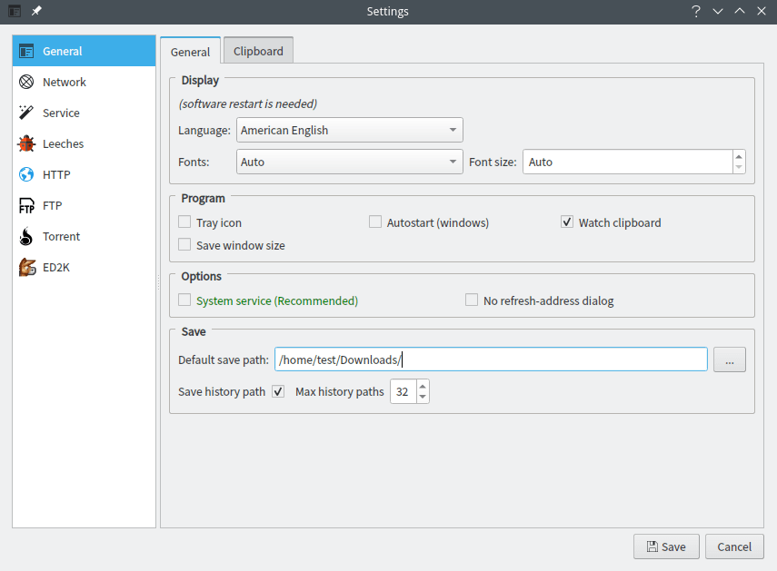The width and height of the screenshot is (777, 571).
Task: Switch to the Clipboard tab
Action: pyautogui.click(x=258, y=51)
